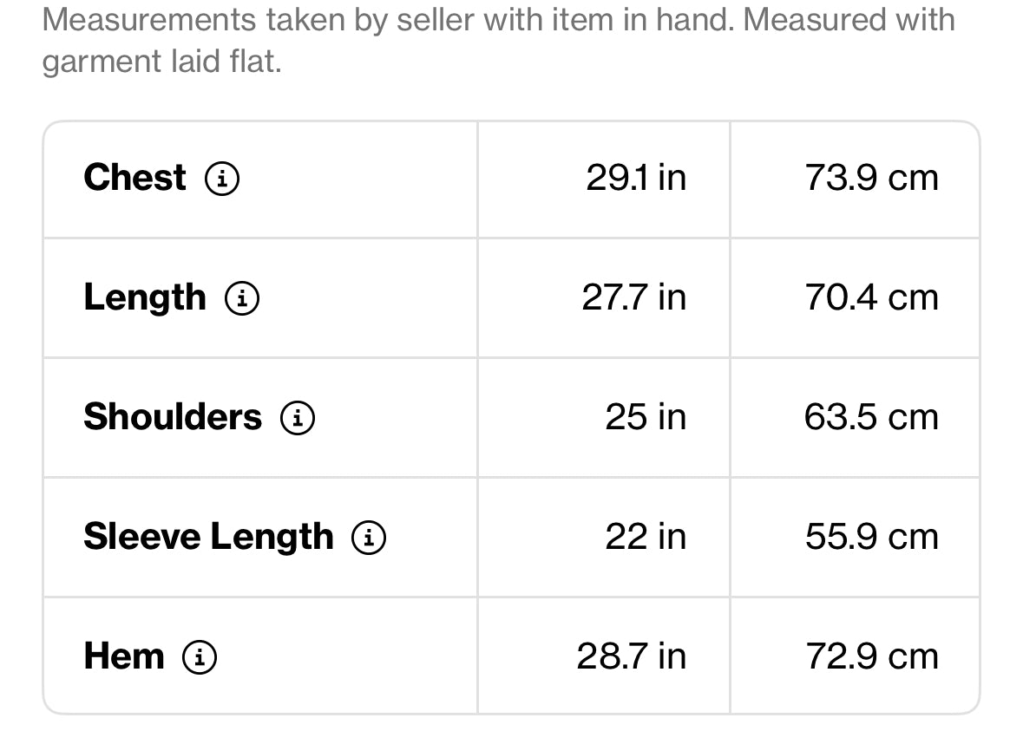
Task: Click the 27.7 in length value
Action: click(x=634, y=297)
